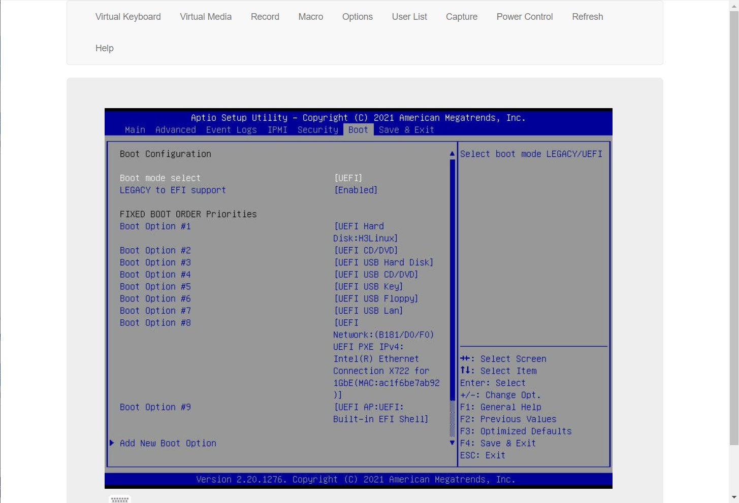Click the BIOS vertical scrollbar thumb

pyautogui.click(x=452, y=279)
